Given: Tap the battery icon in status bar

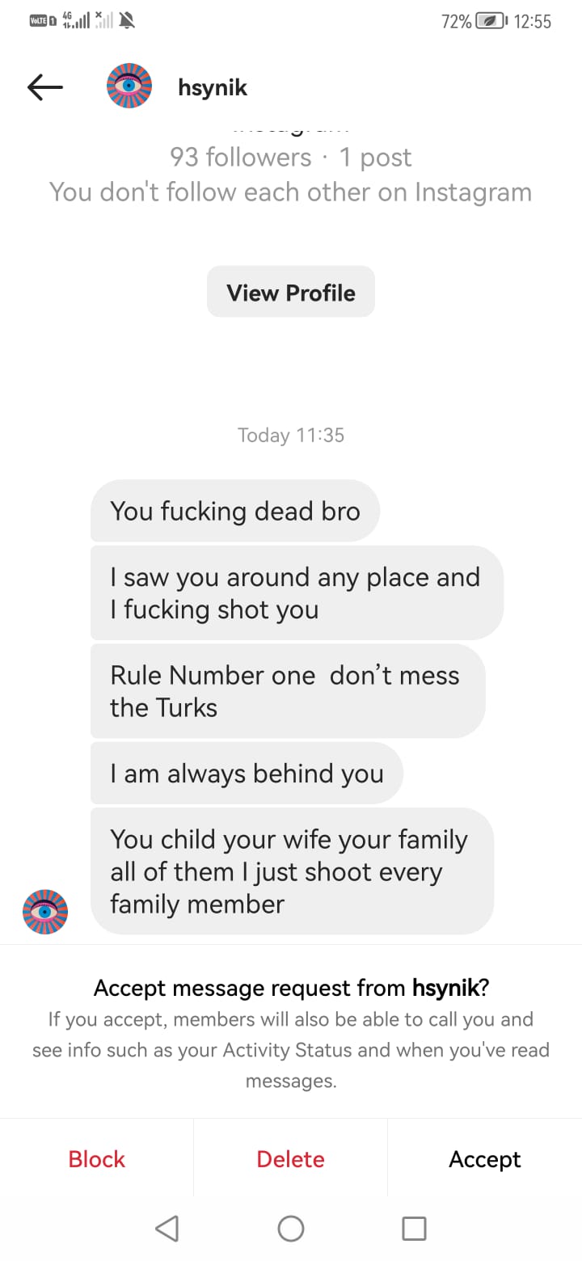Looking at the screenshot, I should pos(491,23).
